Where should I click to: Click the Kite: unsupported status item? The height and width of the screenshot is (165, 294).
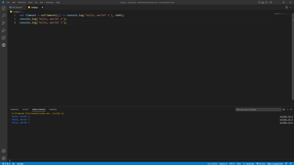pyautogui.click(x=275, y=164)
